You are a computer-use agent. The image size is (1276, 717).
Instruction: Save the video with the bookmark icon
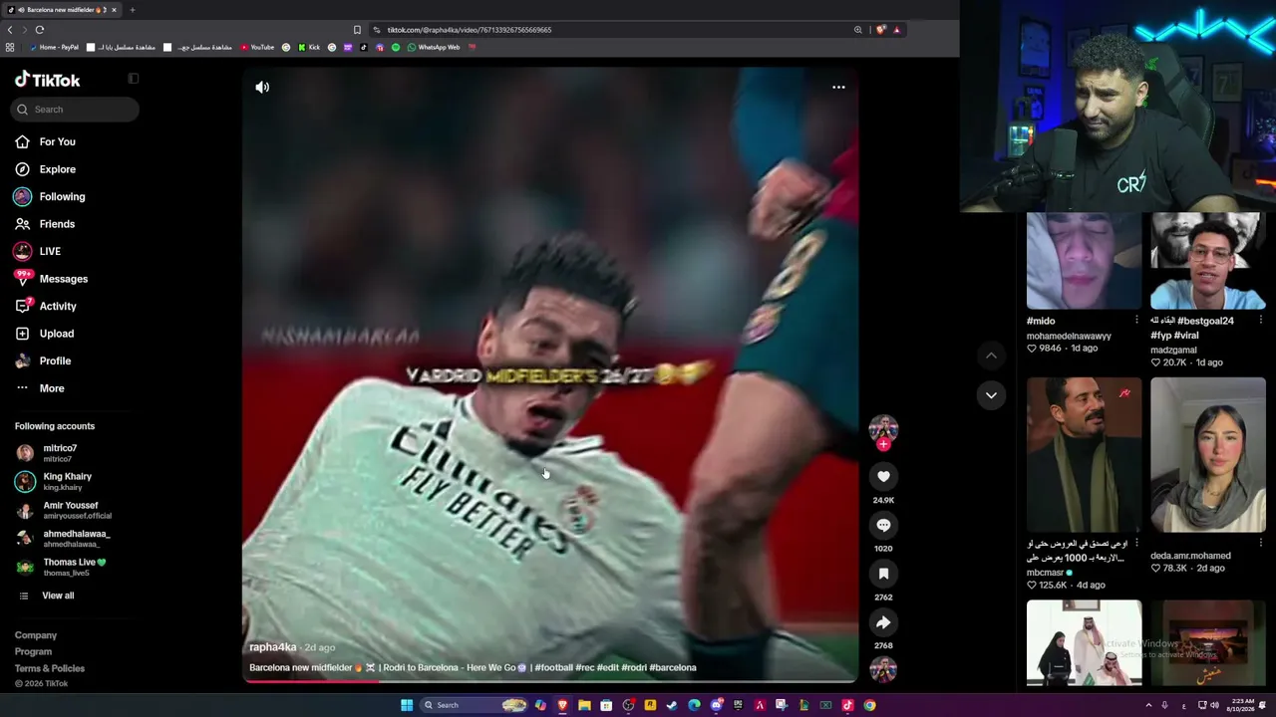coord(883,574)
